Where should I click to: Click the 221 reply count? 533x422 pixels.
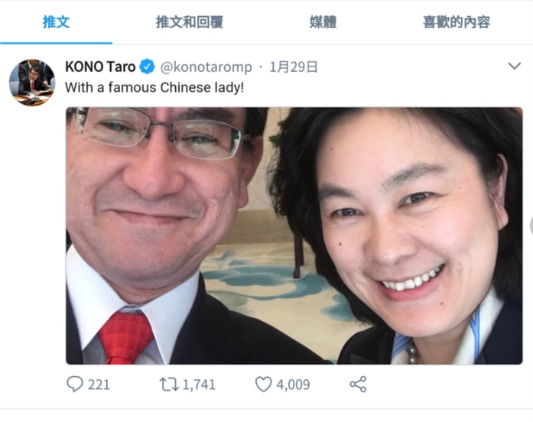[99, 385]
